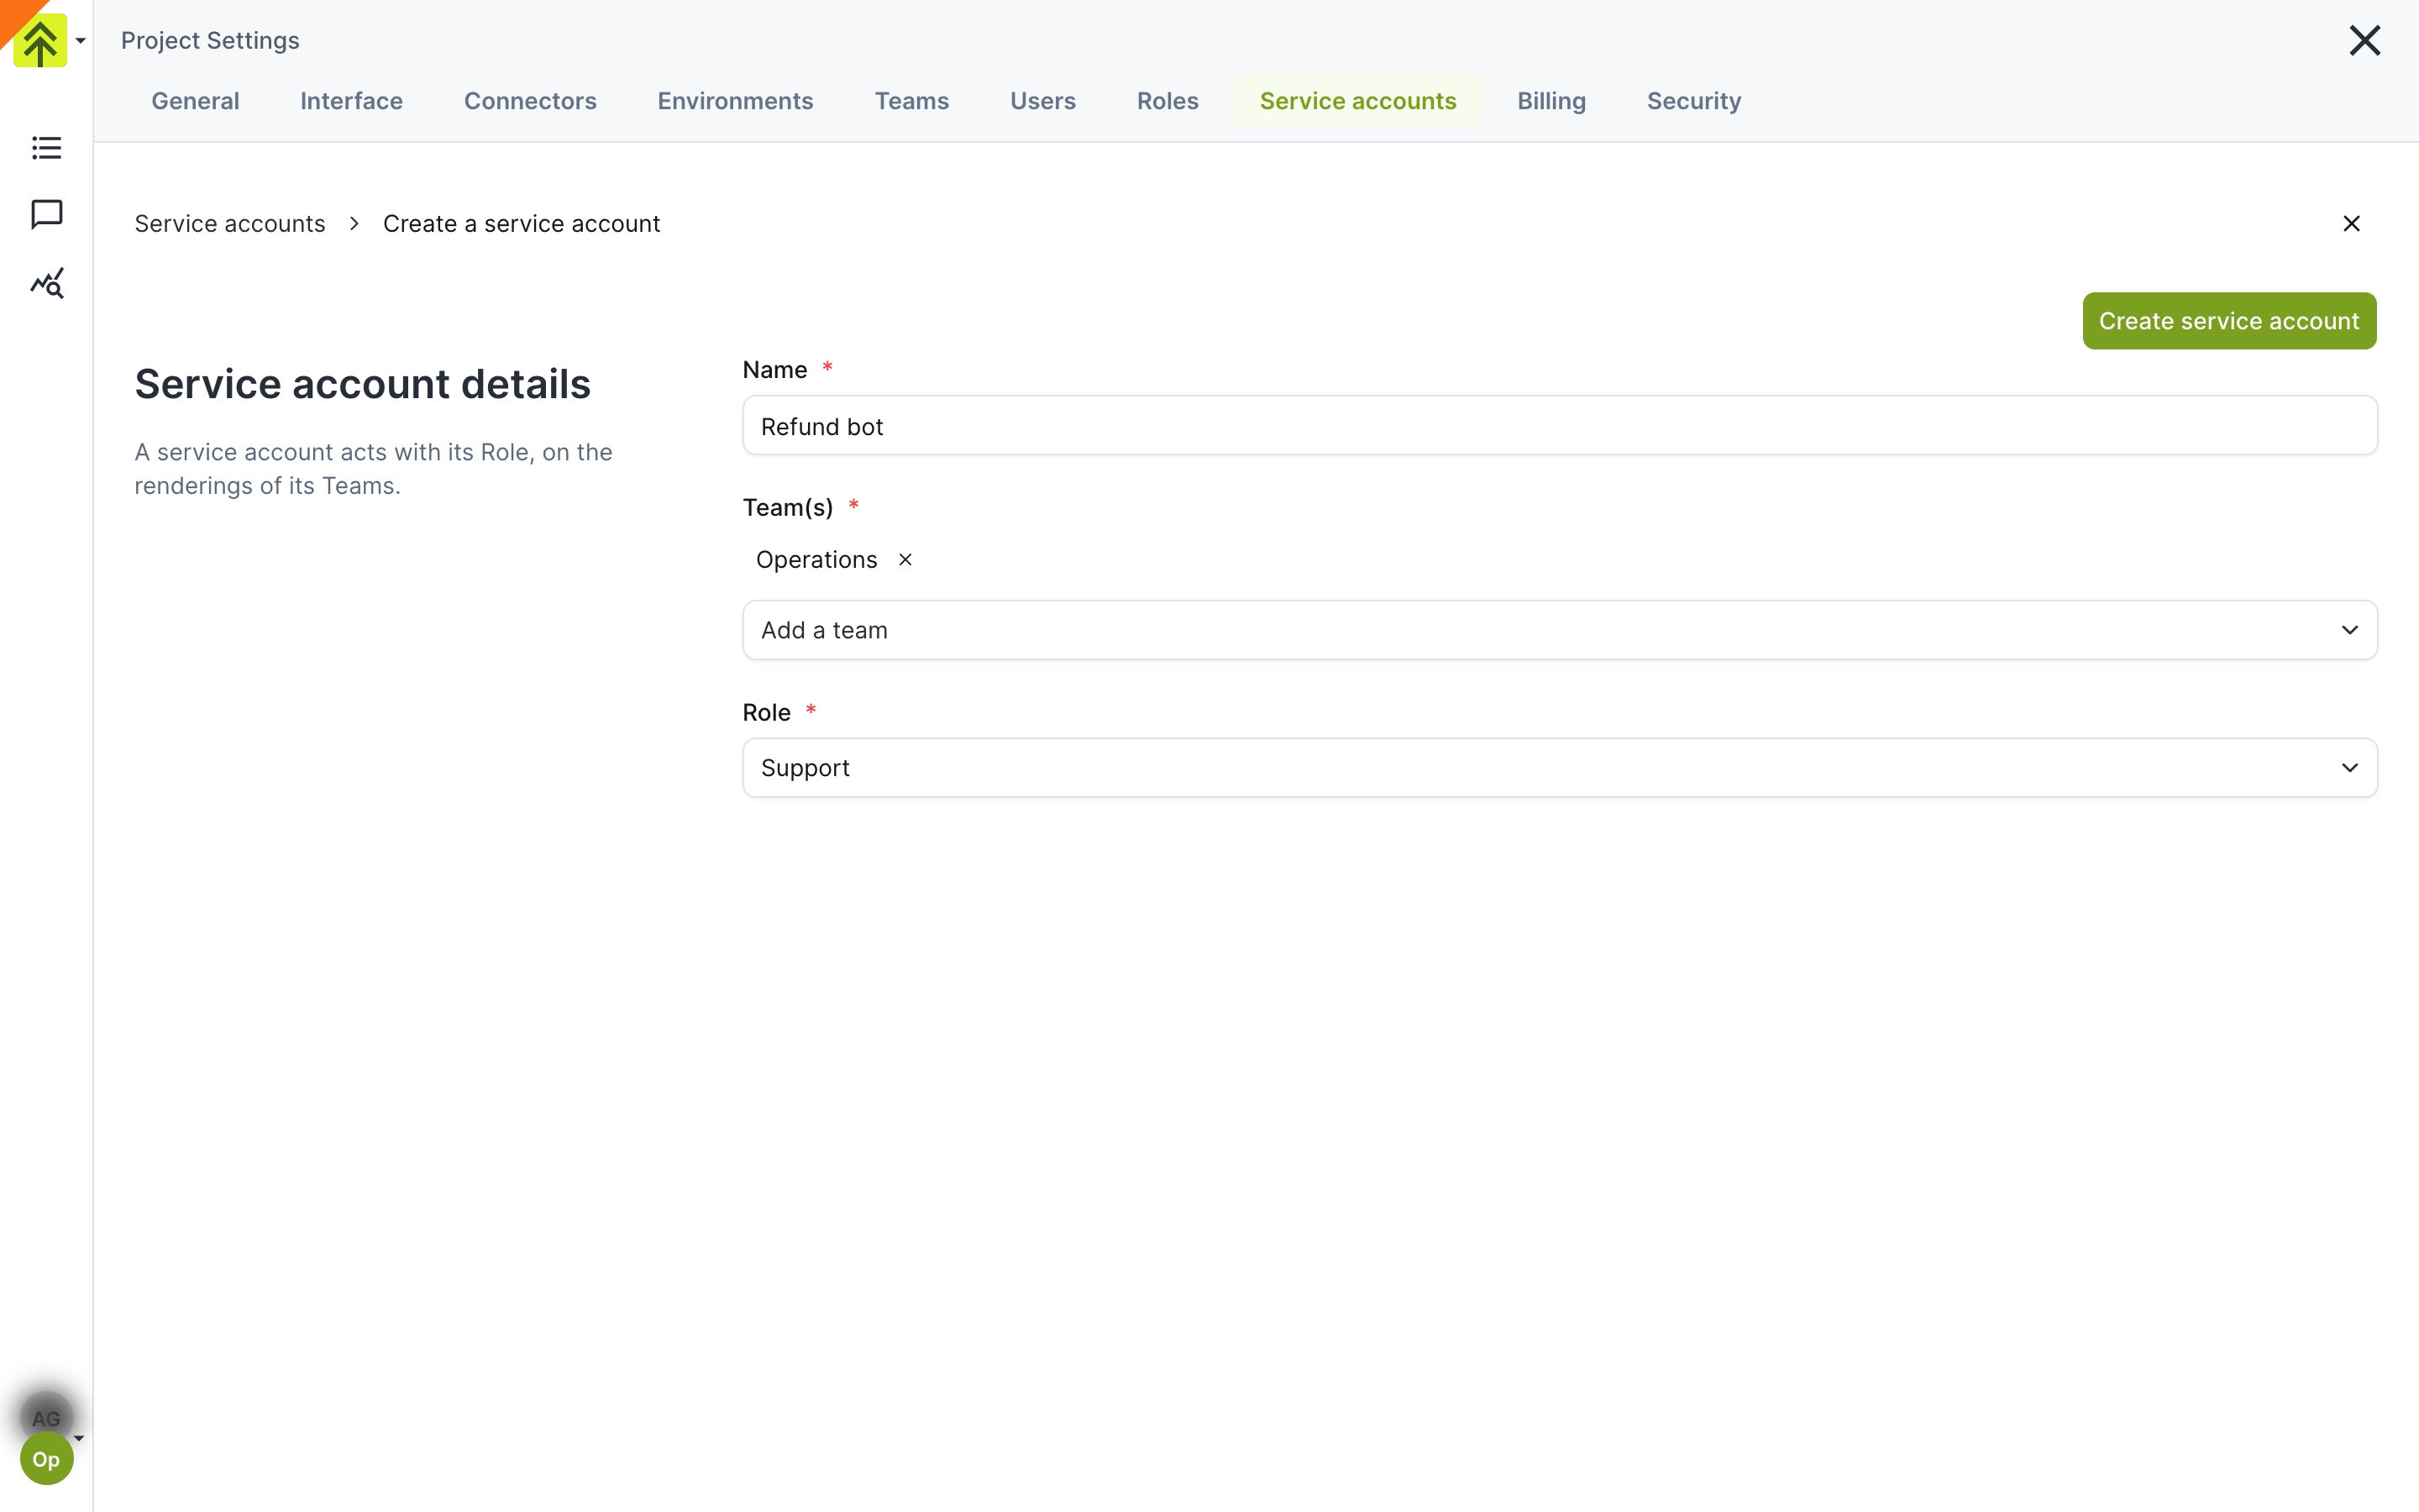Click the Create service account button
Image resolution: width=2419 pixels, height=1512 pixels.
point(2229,321)
